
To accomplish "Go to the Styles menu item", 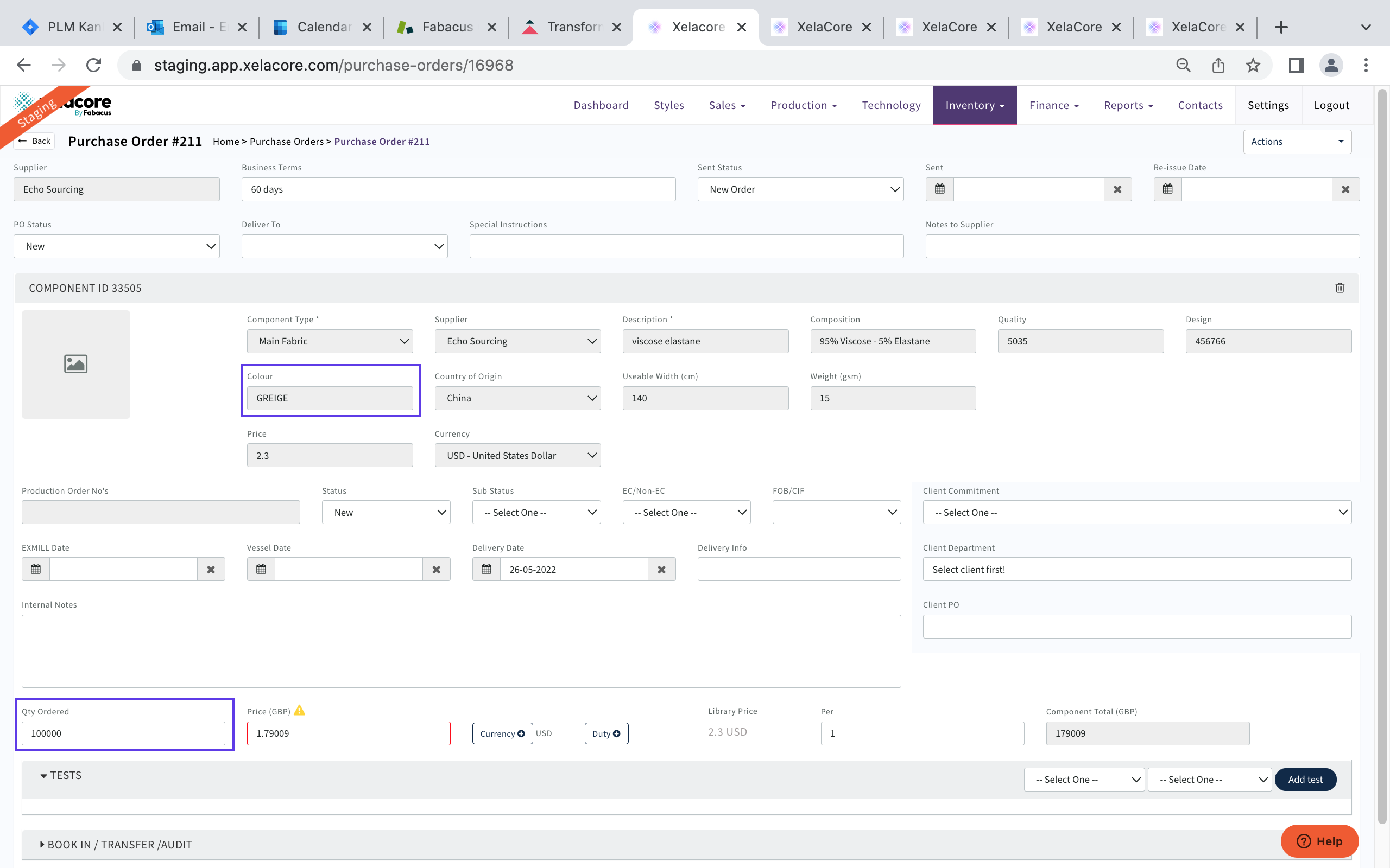I will coord(668,105).
